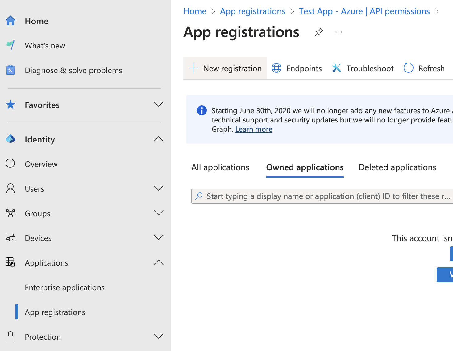Switch to the Deleted applications tab
This screenshot has width=453, height=351.
397,167
